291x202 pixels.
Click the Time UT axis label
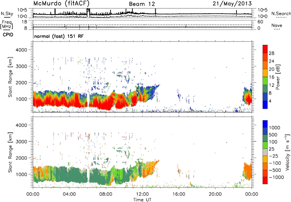[142, 200]
